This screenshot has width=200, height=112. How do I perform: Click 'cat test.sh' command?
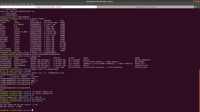(x=37, y=101)
